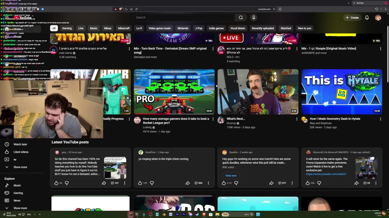Open options for Ronpie Music Video mix
Viewport: 389px width, 218px height.
tap(380, 49)
